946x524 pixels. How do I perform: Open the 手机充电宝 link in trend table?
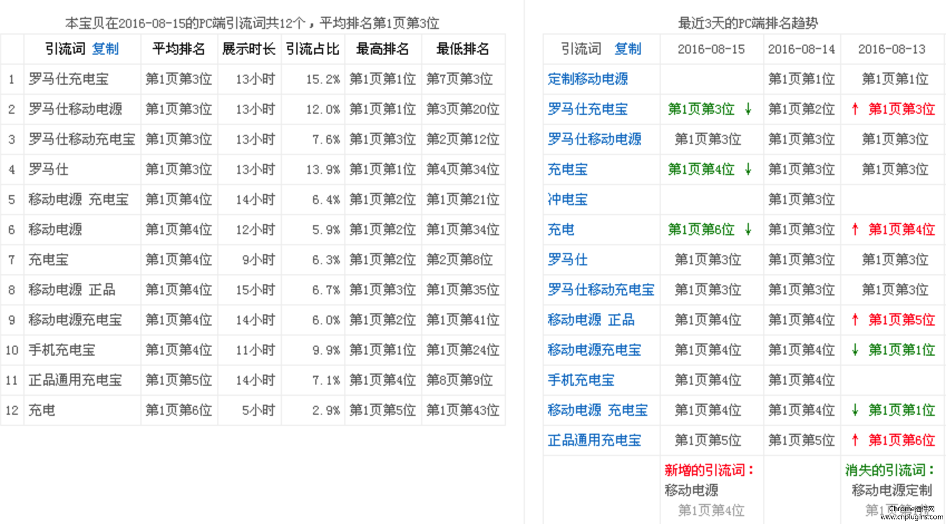click(581, 380)
